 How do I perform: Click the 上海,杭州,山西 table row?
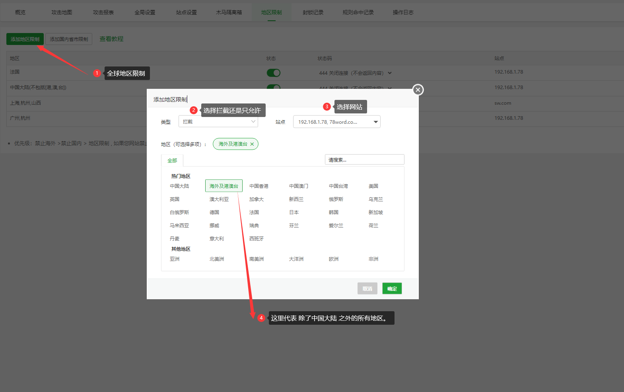click(x=315, y=103)
